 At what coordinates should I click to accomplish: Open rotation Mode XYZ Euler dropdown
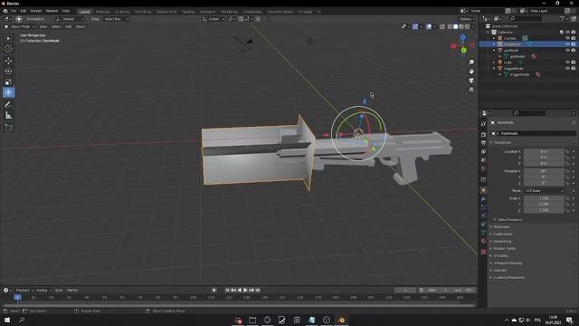(x=545, y=191)
